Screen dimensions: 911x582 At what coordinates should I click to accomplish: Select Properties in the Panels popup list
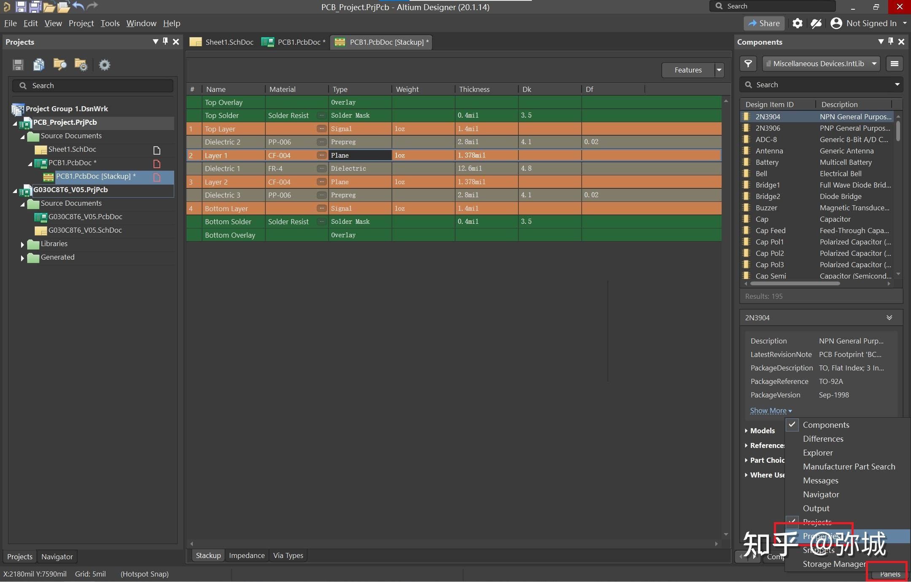coord(820,536)
